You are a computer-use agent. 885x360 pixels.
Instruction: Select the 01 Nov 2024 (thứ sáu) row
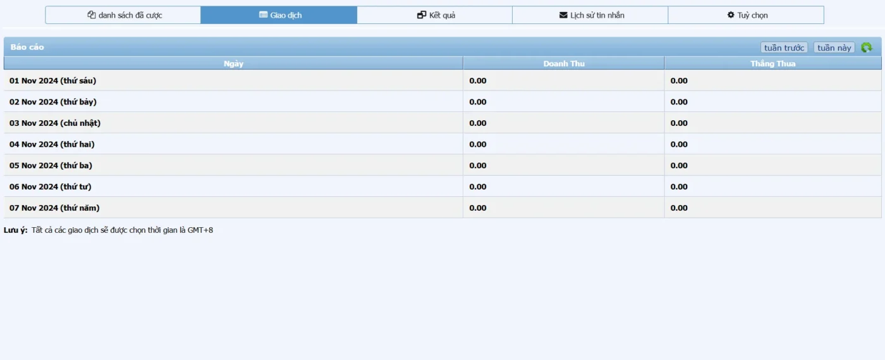[53, 81]
